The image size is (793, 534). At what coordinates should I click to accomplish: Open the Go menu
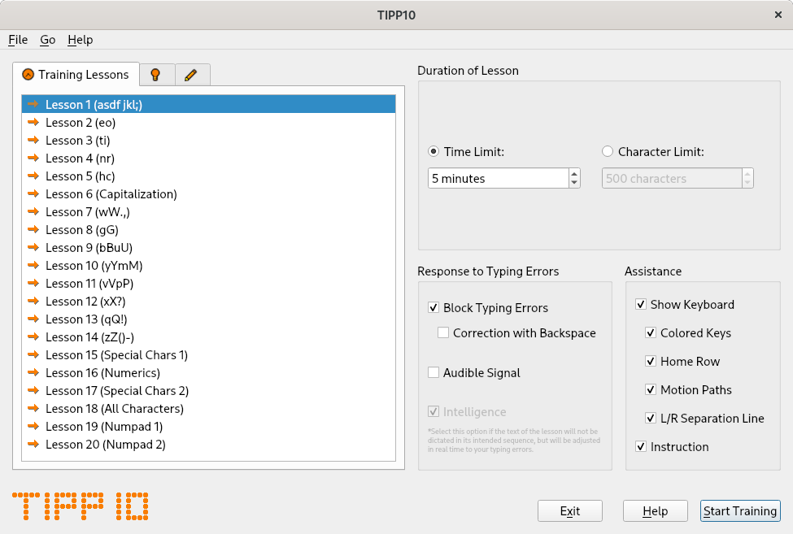point(48,40)
